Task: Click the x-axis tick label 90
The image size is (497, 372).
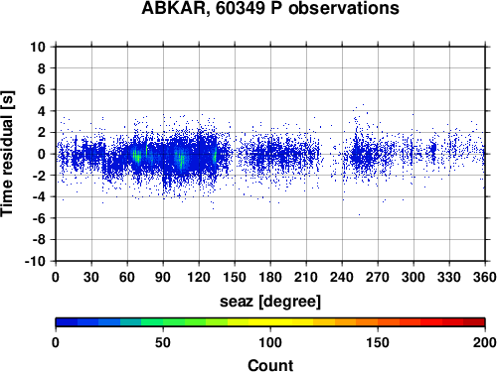Action: [163, 277]
